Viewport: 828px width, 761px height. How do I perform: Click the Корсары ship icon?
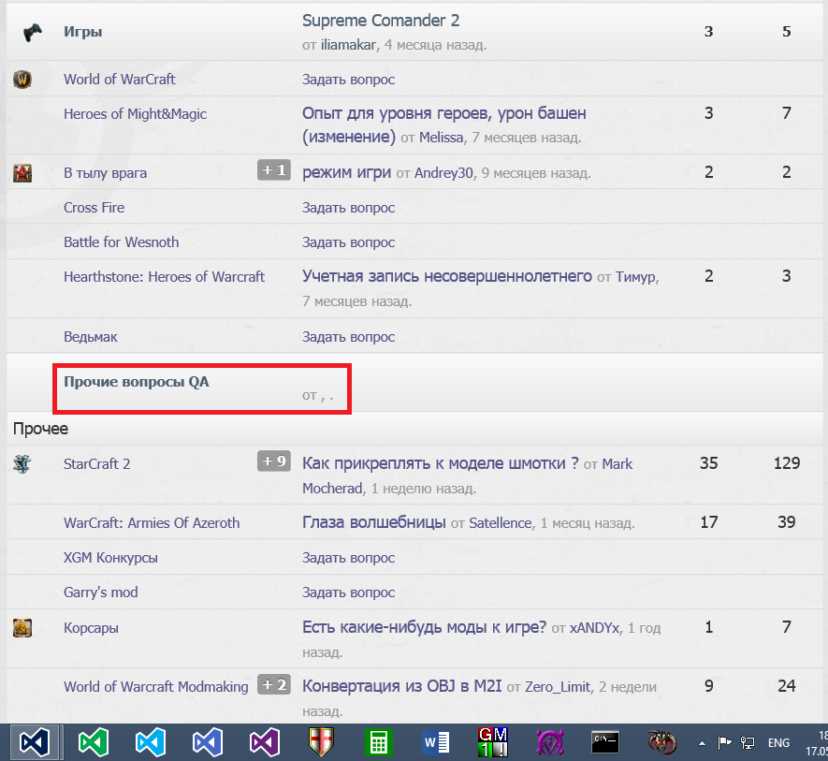(x=22, y=628)
